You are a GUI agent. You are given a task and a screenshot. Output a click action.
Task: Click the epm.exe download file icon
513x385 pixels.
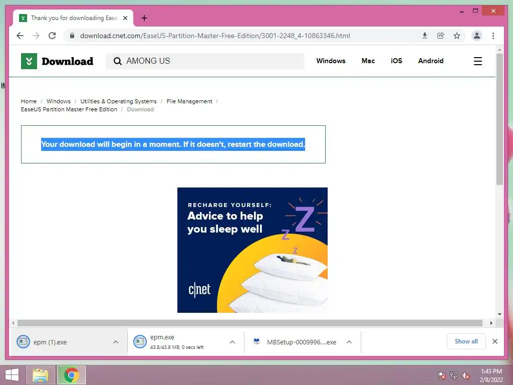140,342
